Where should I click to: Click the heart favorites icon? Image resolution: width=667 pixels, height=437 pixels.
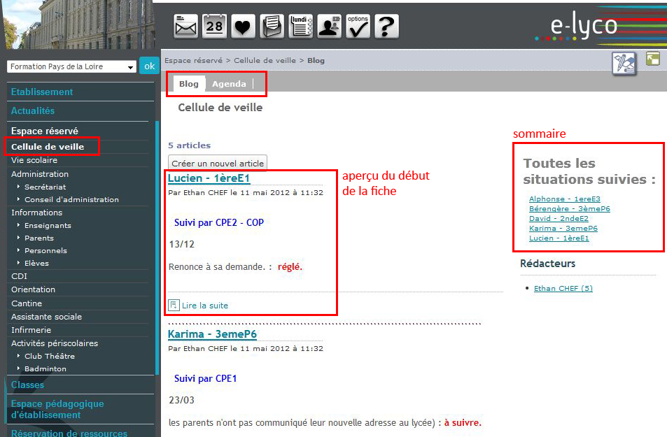pos(243,27)
